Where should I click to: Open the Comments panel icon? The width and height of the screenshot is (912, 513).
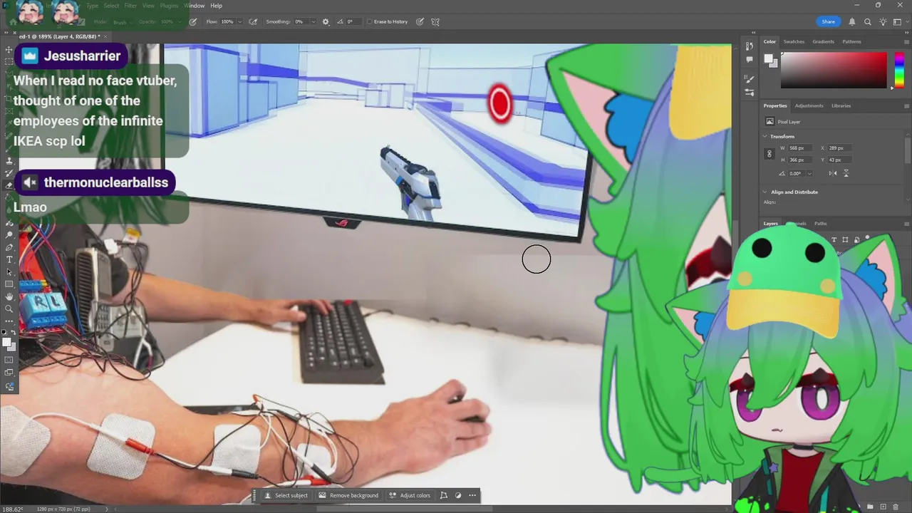point(750,60)
